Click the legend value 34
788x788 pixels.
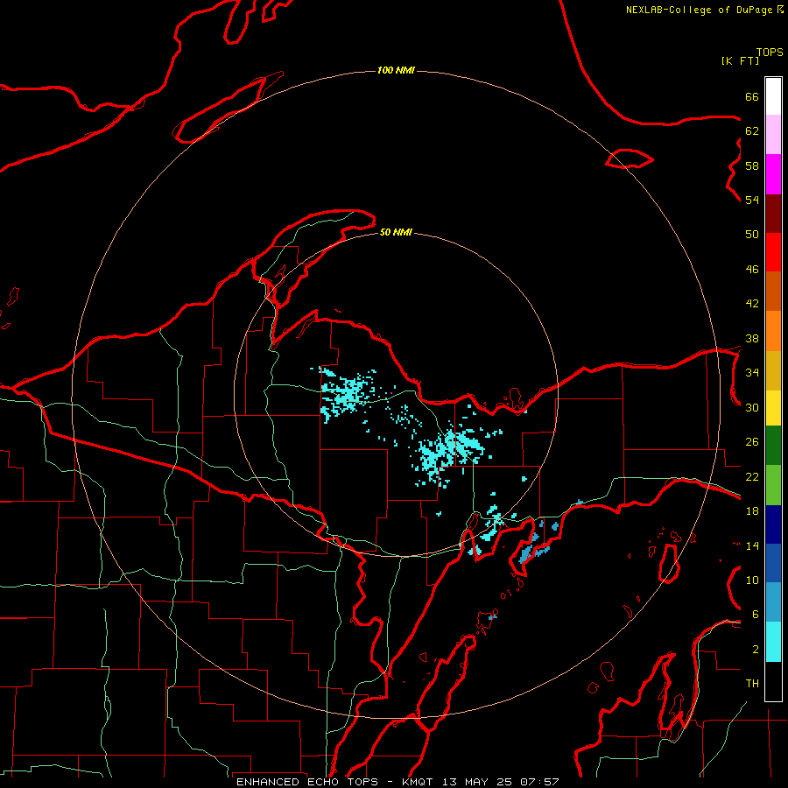pos(752,373)
